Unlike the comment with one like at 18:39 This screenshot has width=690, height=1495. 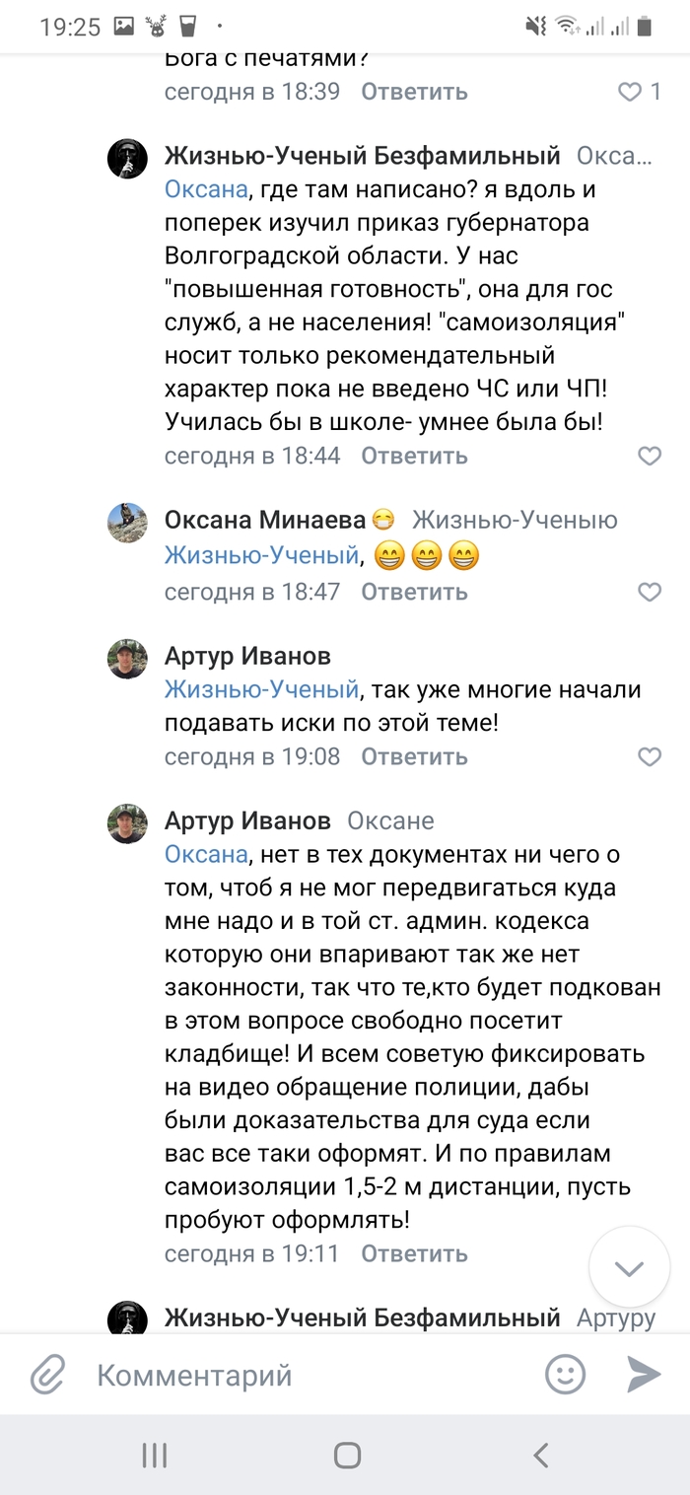pos(631,92)
